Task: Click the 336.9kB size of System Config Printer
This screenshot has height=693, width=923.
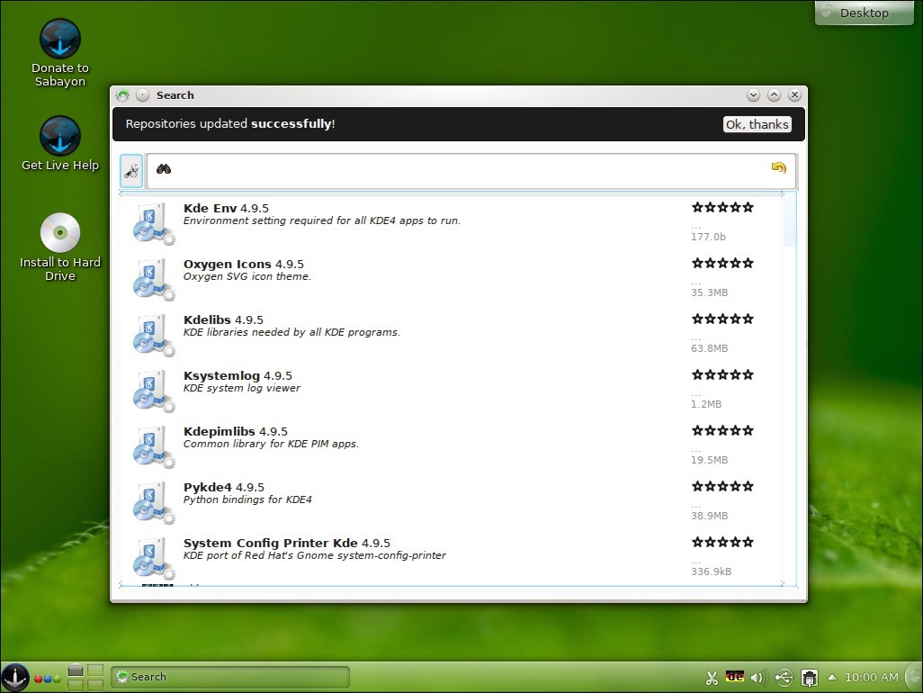Action: 711,571
